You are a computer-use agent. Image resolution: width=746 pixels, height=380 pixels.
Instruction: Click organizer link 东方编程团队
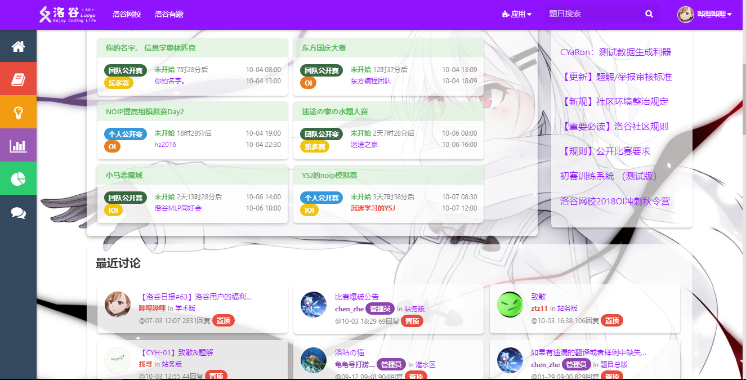370,81
